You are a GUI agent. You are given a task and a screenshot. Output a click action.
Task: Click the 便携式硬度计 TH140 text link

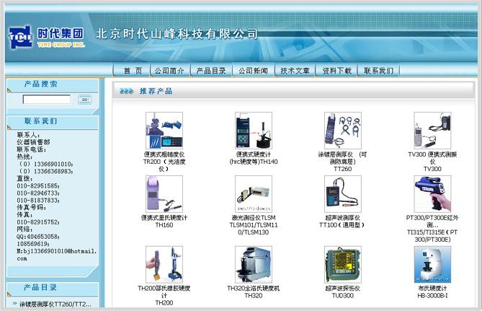(x=254, y=158)
